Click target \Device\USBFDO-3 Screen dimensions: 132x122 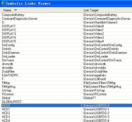point(96,117)
